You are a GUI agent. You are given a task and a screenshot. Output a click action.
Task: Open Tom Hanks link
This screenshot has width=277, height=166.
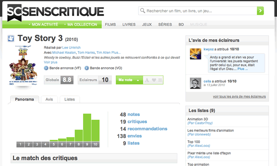click(86, 53)
